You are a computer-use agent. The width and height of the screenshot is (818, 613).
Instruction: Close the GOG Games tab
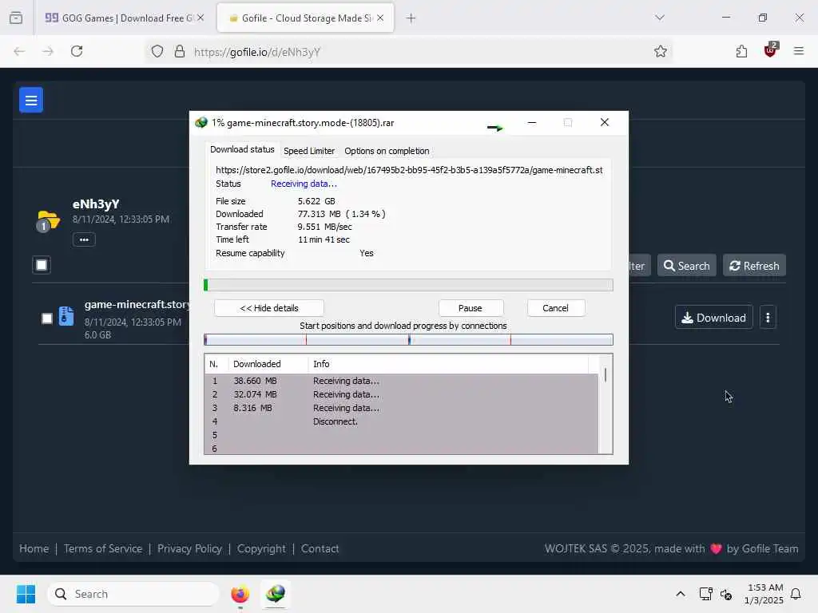click(201, 18)
